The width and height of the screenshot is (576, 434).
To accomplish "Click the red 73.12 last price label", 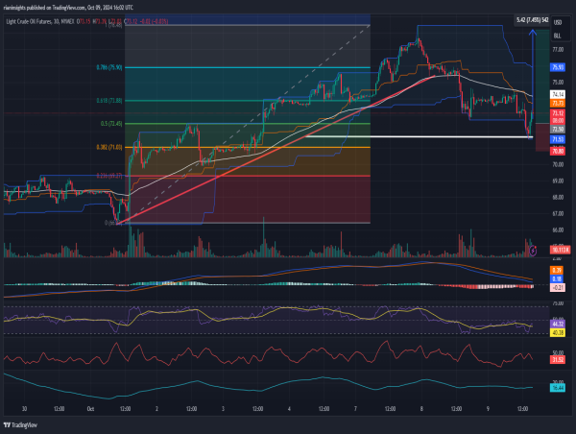I will pos(558,112).
